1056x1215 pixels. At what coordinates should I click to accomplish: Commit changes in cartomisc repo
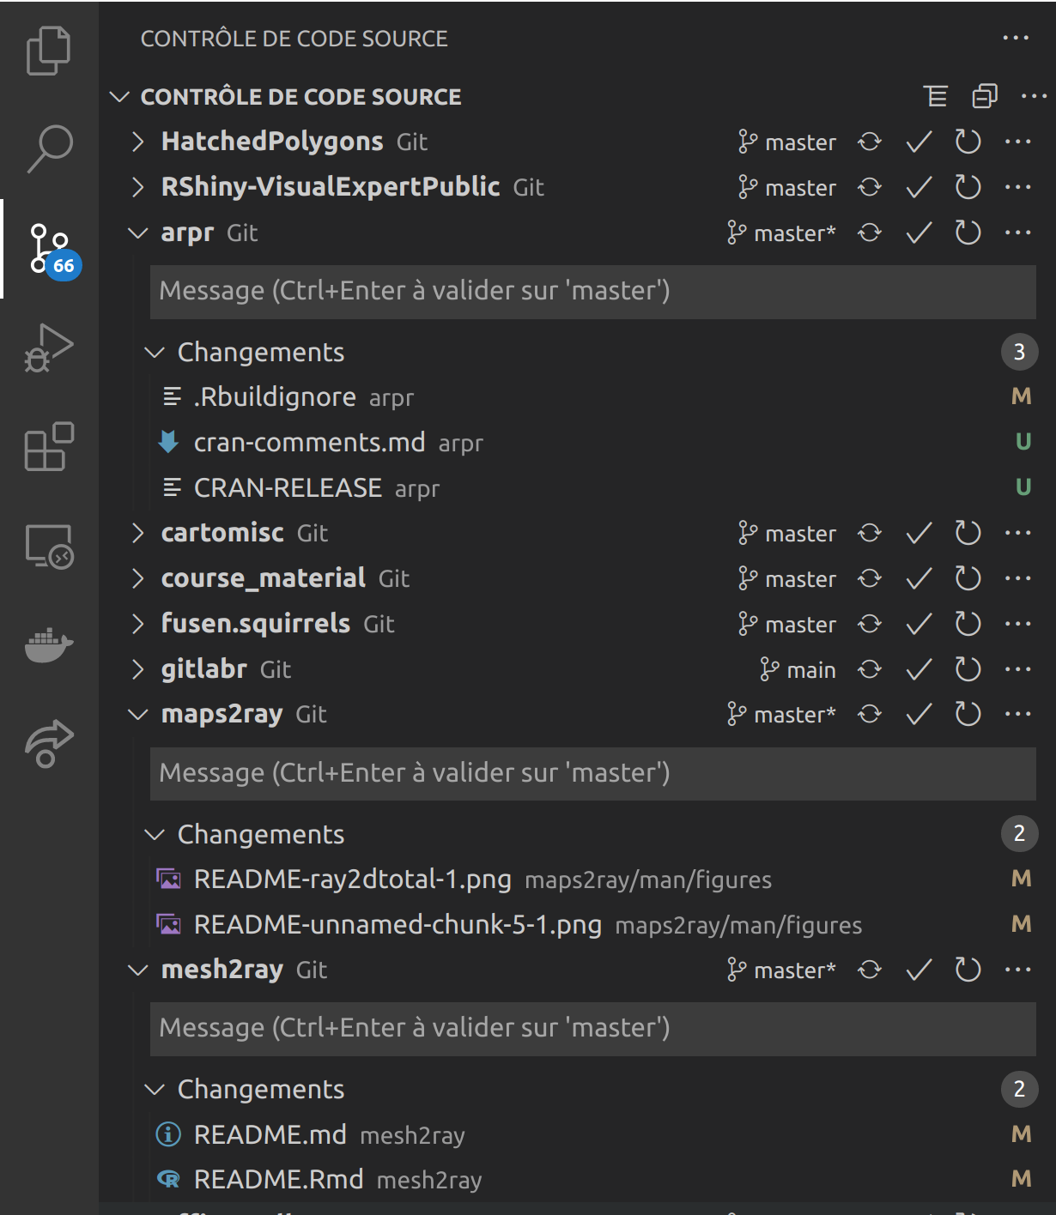coord(919,533)
